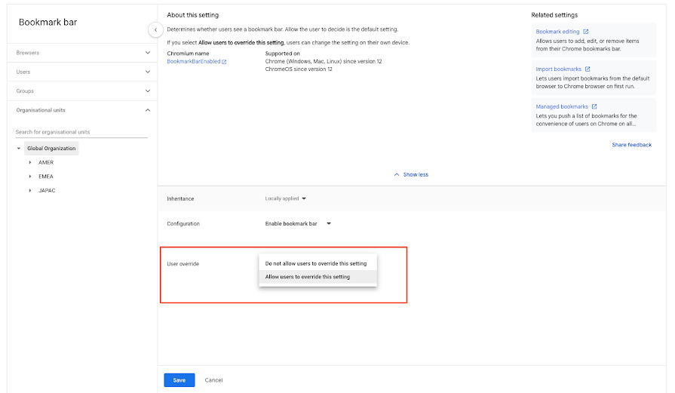Open the external link icon beside BookmarkBarEnabled
Screen dimensions: 675x393
click(224, 62)
